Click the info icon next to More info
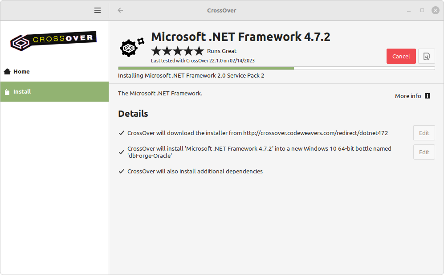The height and width of the screenshot is (275, 444). click(x=428, y=96)
